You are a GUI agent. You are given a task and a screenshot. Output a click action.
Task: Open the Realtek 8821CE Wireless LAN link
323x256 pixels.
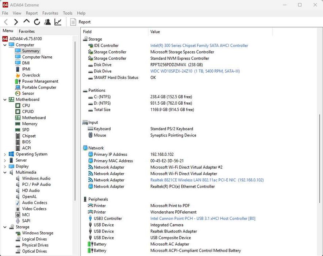(207, 180)
